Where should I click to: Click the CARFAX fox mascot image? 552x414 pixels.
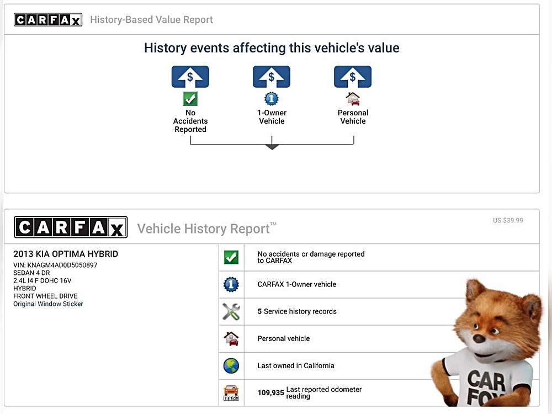(486, 343)
